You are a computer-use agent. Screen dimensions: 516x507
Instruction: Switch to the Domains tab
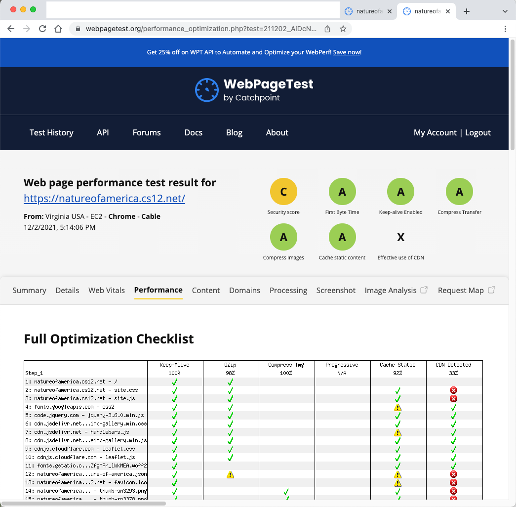tap(244, 290)
